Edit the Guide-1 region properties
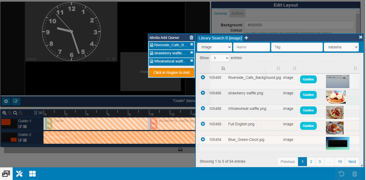The height and width of the screenshot is (180, 366). click(x=20, y=127)
